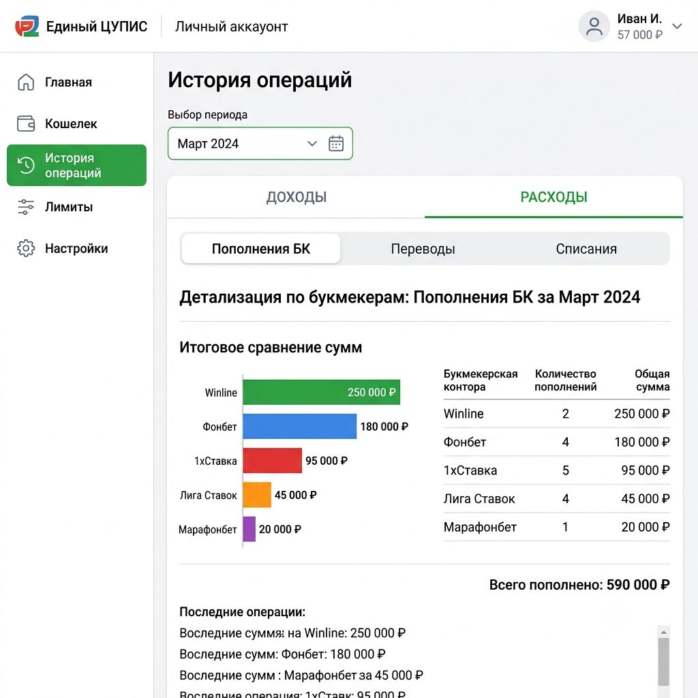Screen dimensions: 698x698
Task: Click the Настройки gear icon
Action: [x=26, y=248]
